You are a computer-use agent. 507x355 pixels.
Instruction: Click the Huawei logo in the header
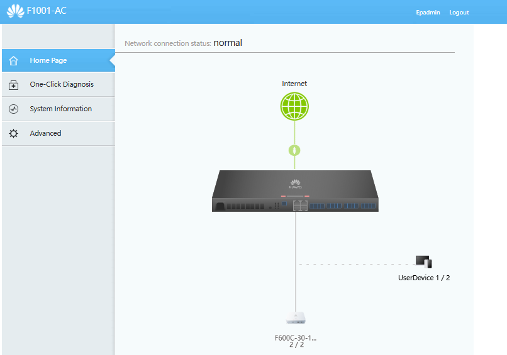tap(15, 11)
